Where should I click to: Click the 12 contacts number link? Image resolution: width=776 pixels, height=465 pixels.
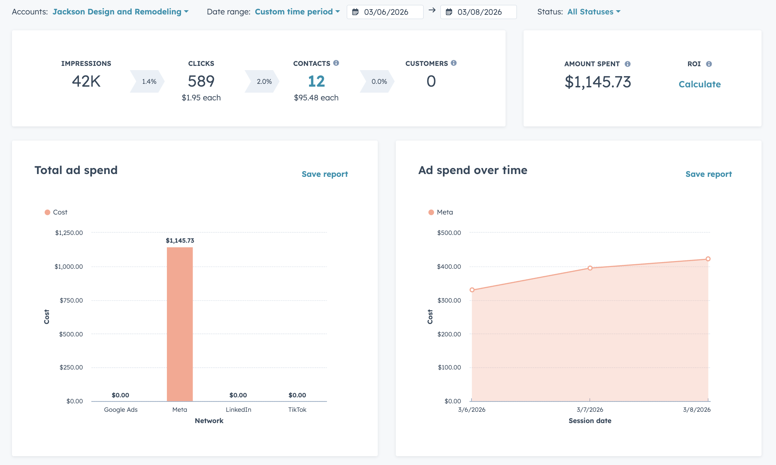click(316, 81)
